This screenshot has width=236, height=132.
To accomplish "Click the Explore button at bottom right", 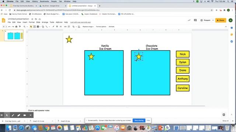I will 224,115.
